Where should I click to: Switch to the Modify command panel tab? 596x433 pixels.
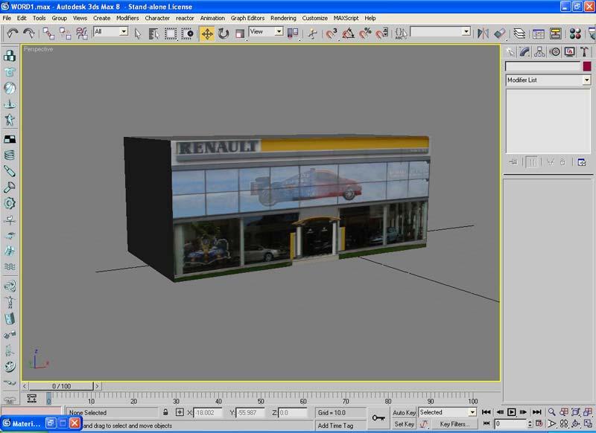(x=525, y=52)
